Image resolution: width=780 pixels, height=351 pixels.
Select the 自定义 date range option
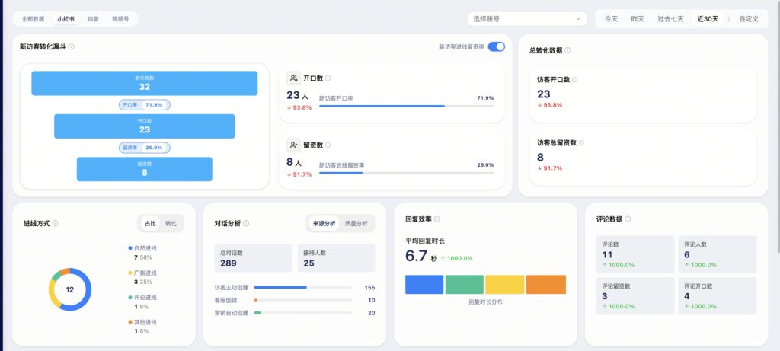(x=748, y=19)
